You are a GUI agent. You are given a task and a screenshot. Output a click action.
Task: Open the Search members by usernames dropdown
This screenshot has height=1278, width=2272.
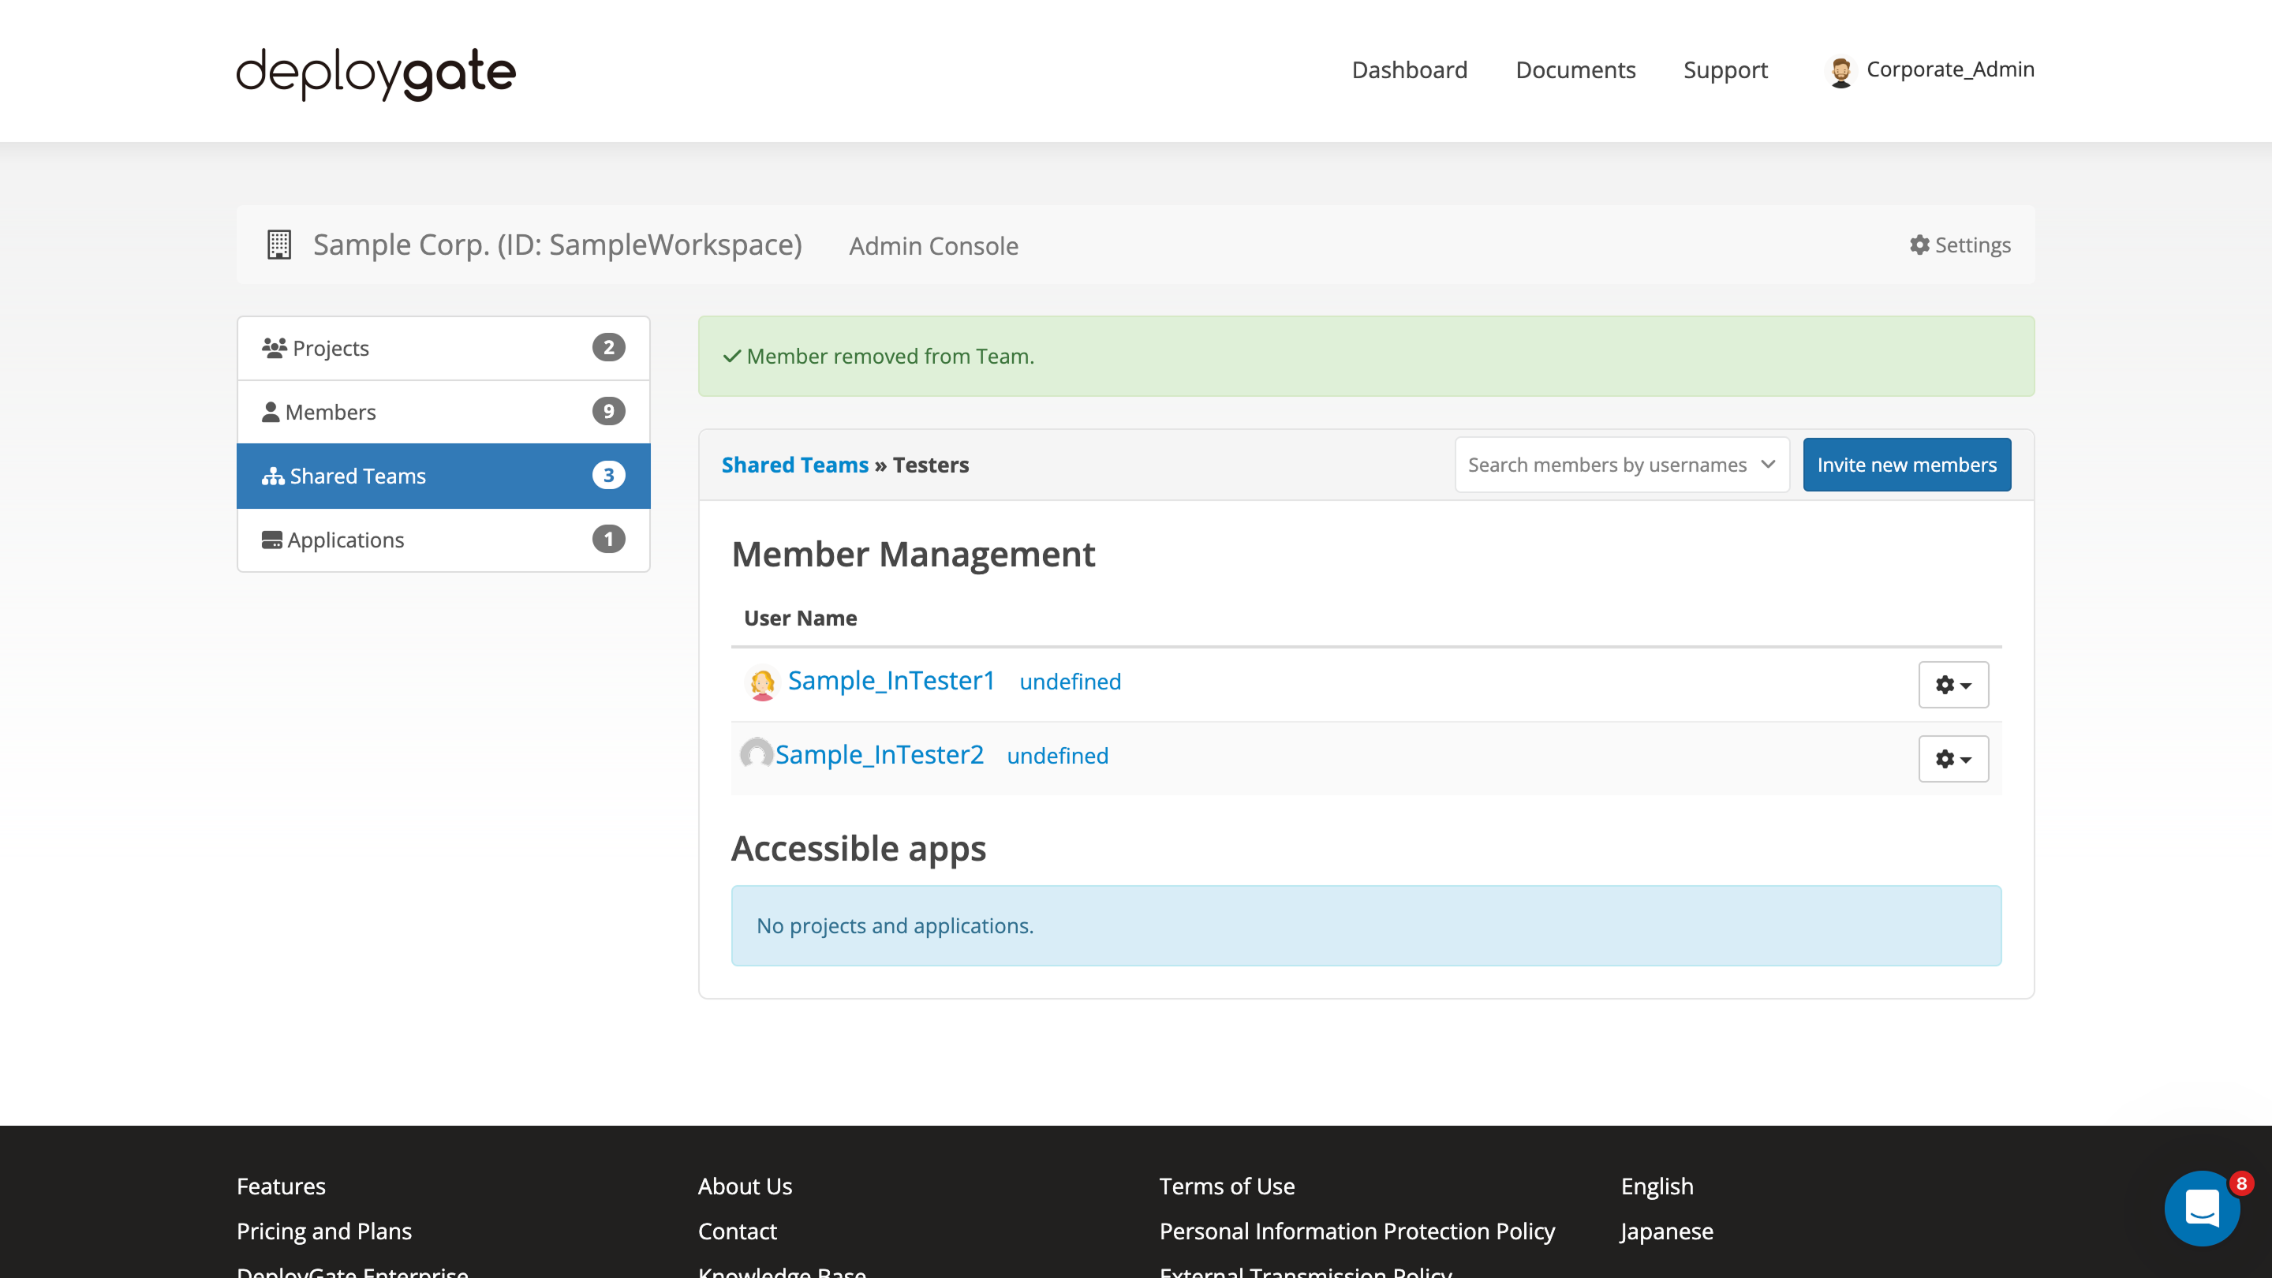click(1621, 465)
